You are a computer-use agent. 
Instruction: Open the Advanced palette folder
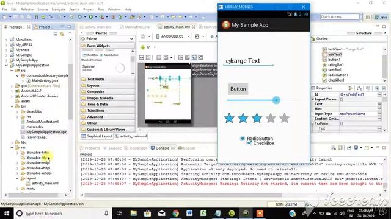[x=108, y=117]
